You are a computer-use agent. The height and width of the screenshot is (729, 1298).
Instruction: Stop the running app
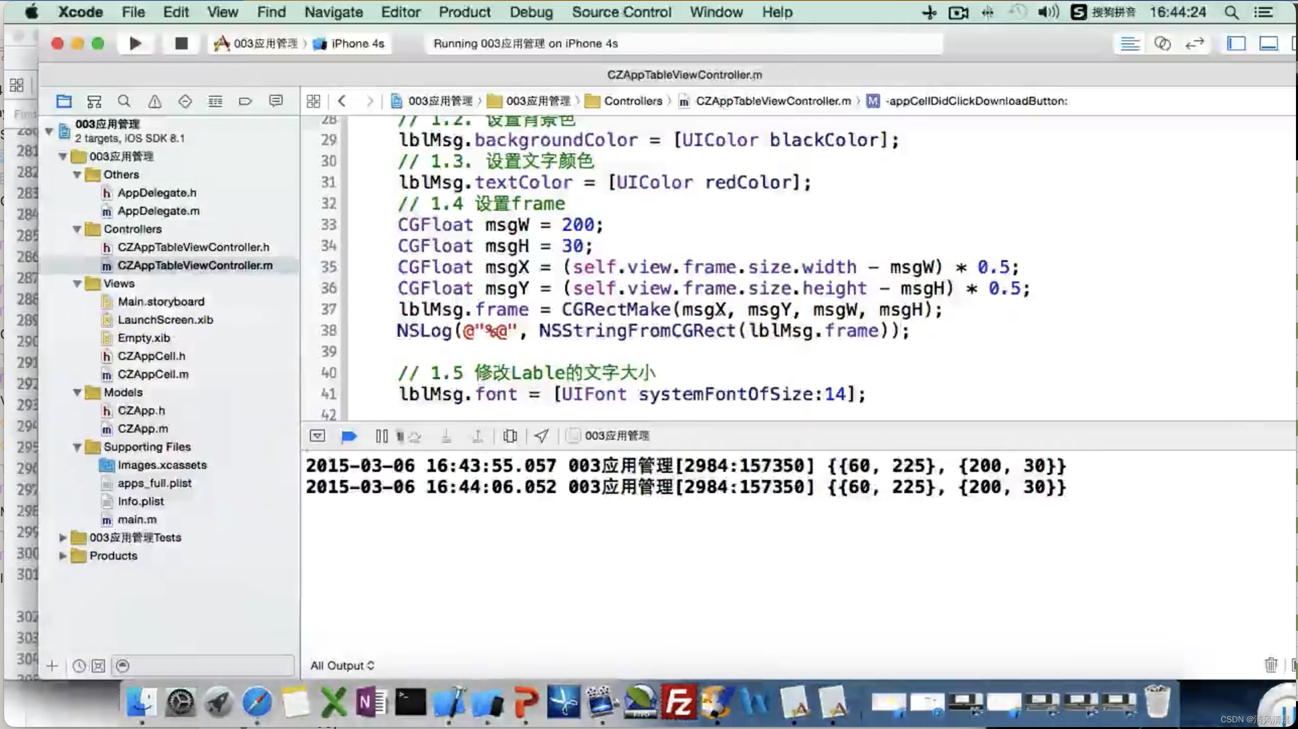tap(181, 43)
